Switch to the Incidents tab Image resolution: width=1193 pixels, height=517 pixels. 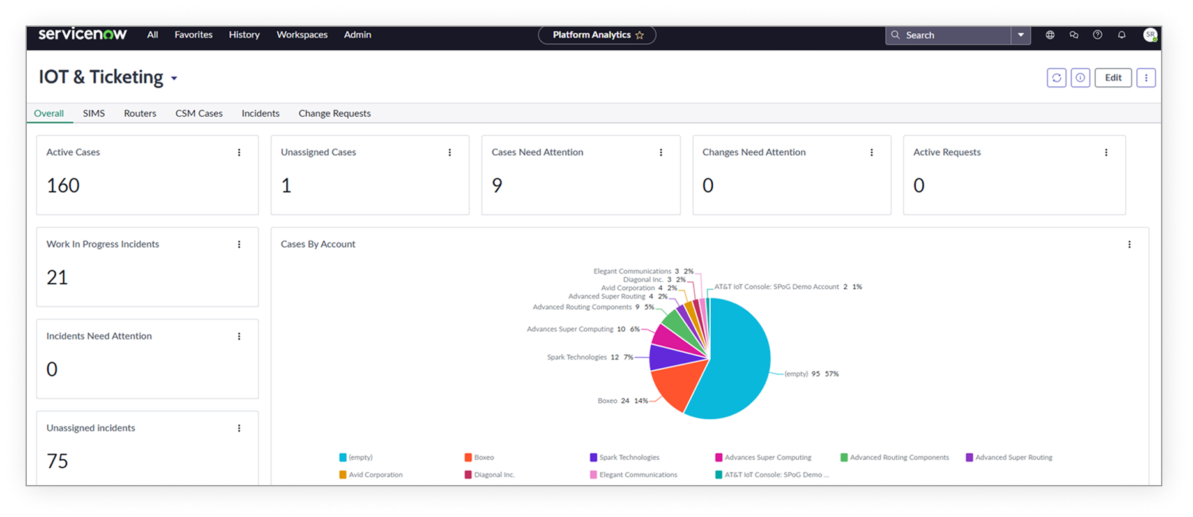click(x=261, y=113)
